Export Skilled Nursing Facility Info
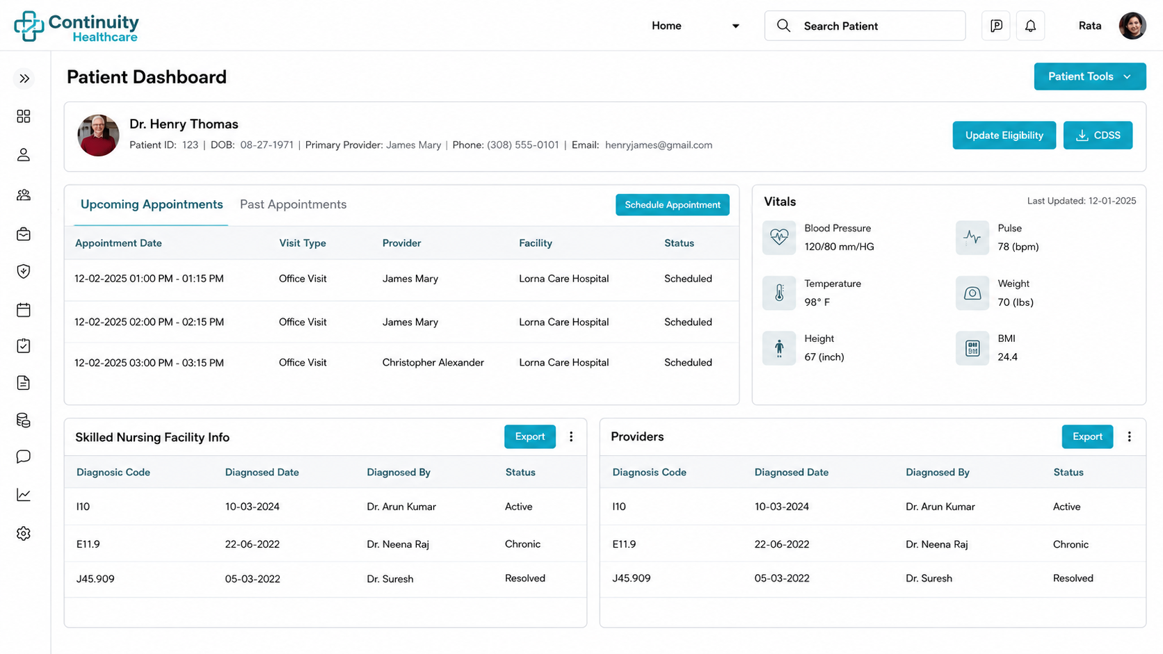 click(x=529, y=436)
